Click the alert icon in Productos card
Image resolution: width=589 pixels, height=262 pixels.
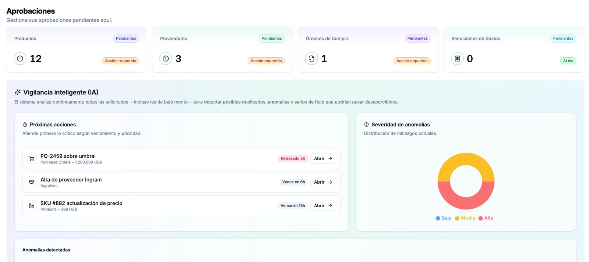click(20, 58)
